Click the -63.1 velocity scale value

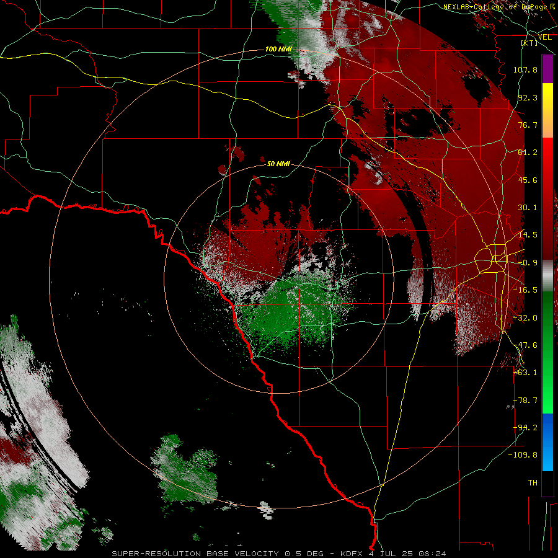point(525,373)
